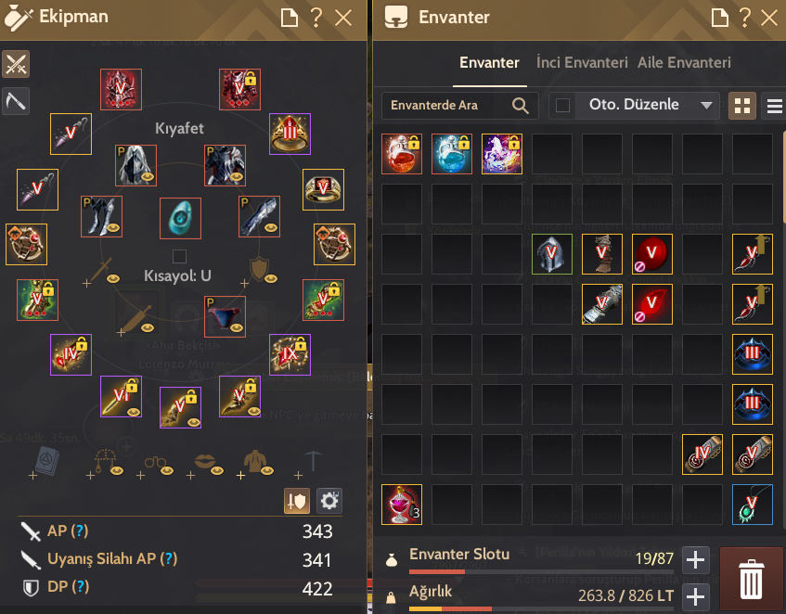The width and height of the screenshot is (786, 614).
Task: Click the trash can delete icon
Action: click(x=751, y=579)
